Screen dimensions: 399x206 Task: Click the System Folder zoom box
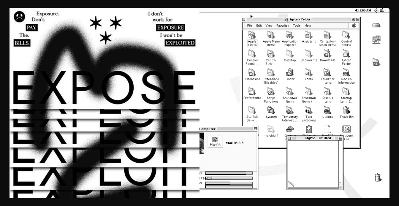point(353,19)
